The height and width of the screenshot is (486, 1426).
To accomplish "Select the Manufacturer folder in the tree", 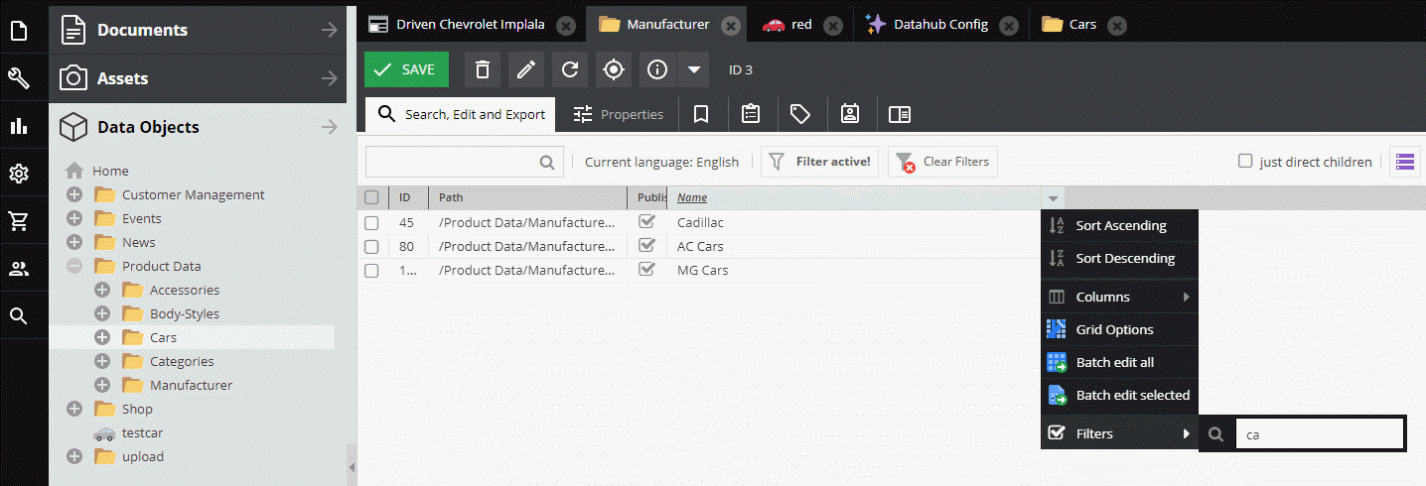I will pos(191,385).
